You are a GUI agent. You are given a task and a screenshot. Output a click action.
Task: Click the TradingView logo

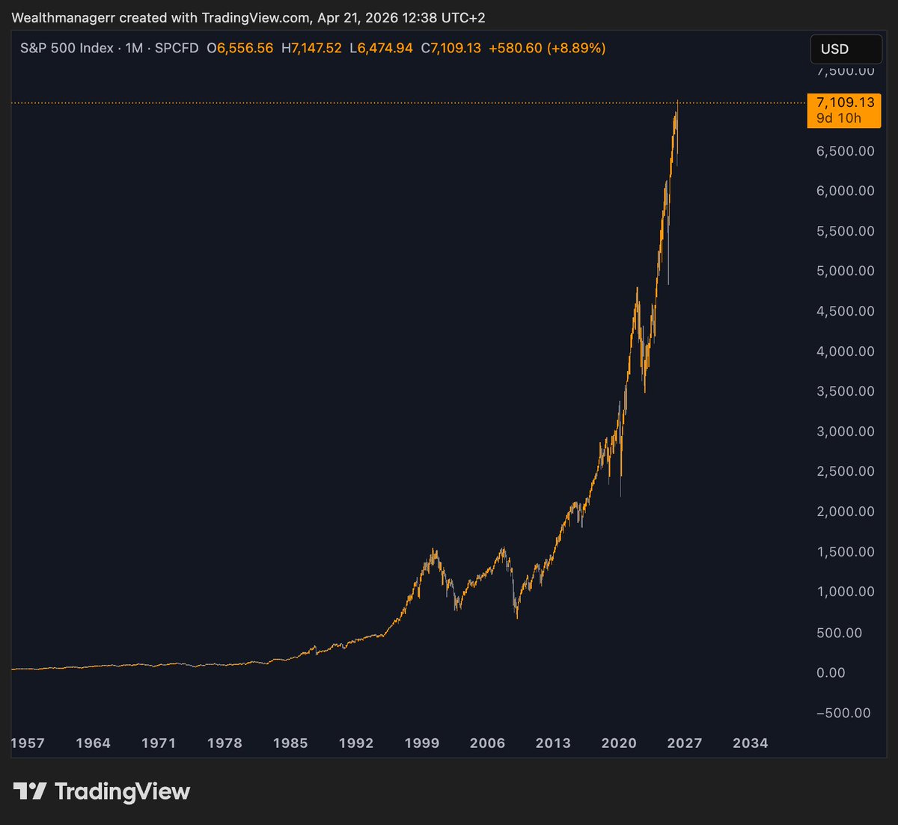[x=102, y=791]
